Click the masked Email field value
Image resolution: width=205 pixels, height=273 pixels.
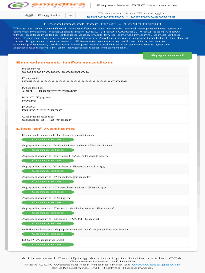coord(74,82)
